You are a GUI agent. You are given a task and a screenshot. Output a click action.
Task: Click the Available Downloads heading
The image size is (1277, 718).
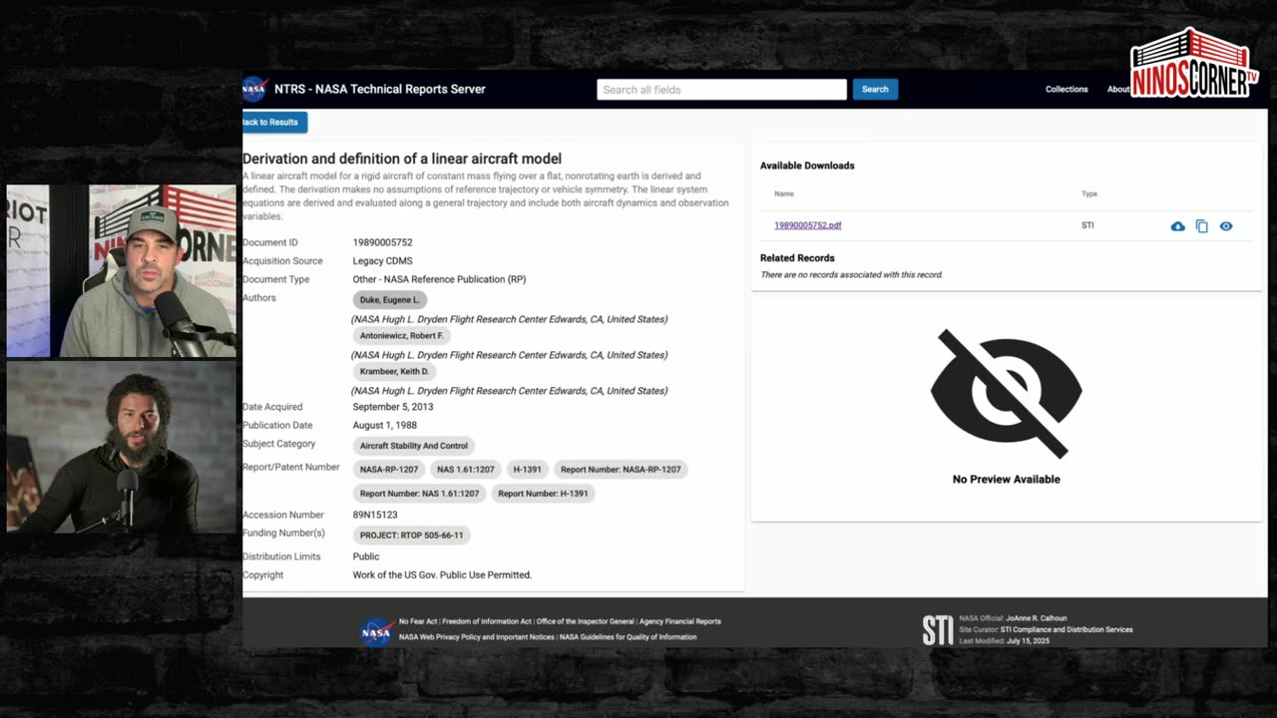click(807, 166)
